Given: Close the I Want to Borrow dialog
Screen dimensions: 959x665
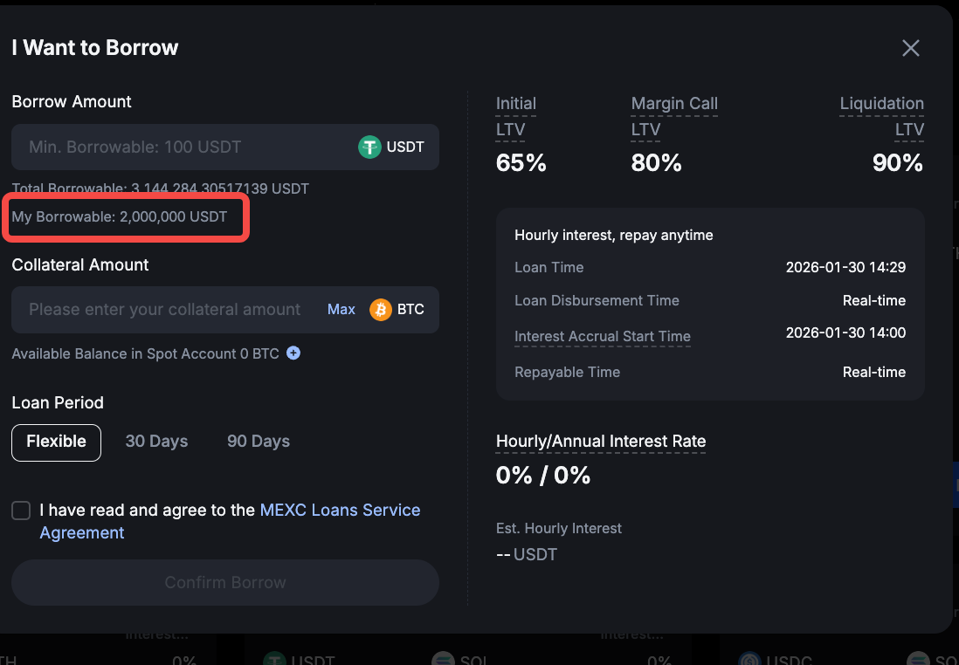Looking at the screenshot, I should pos(910,48).
